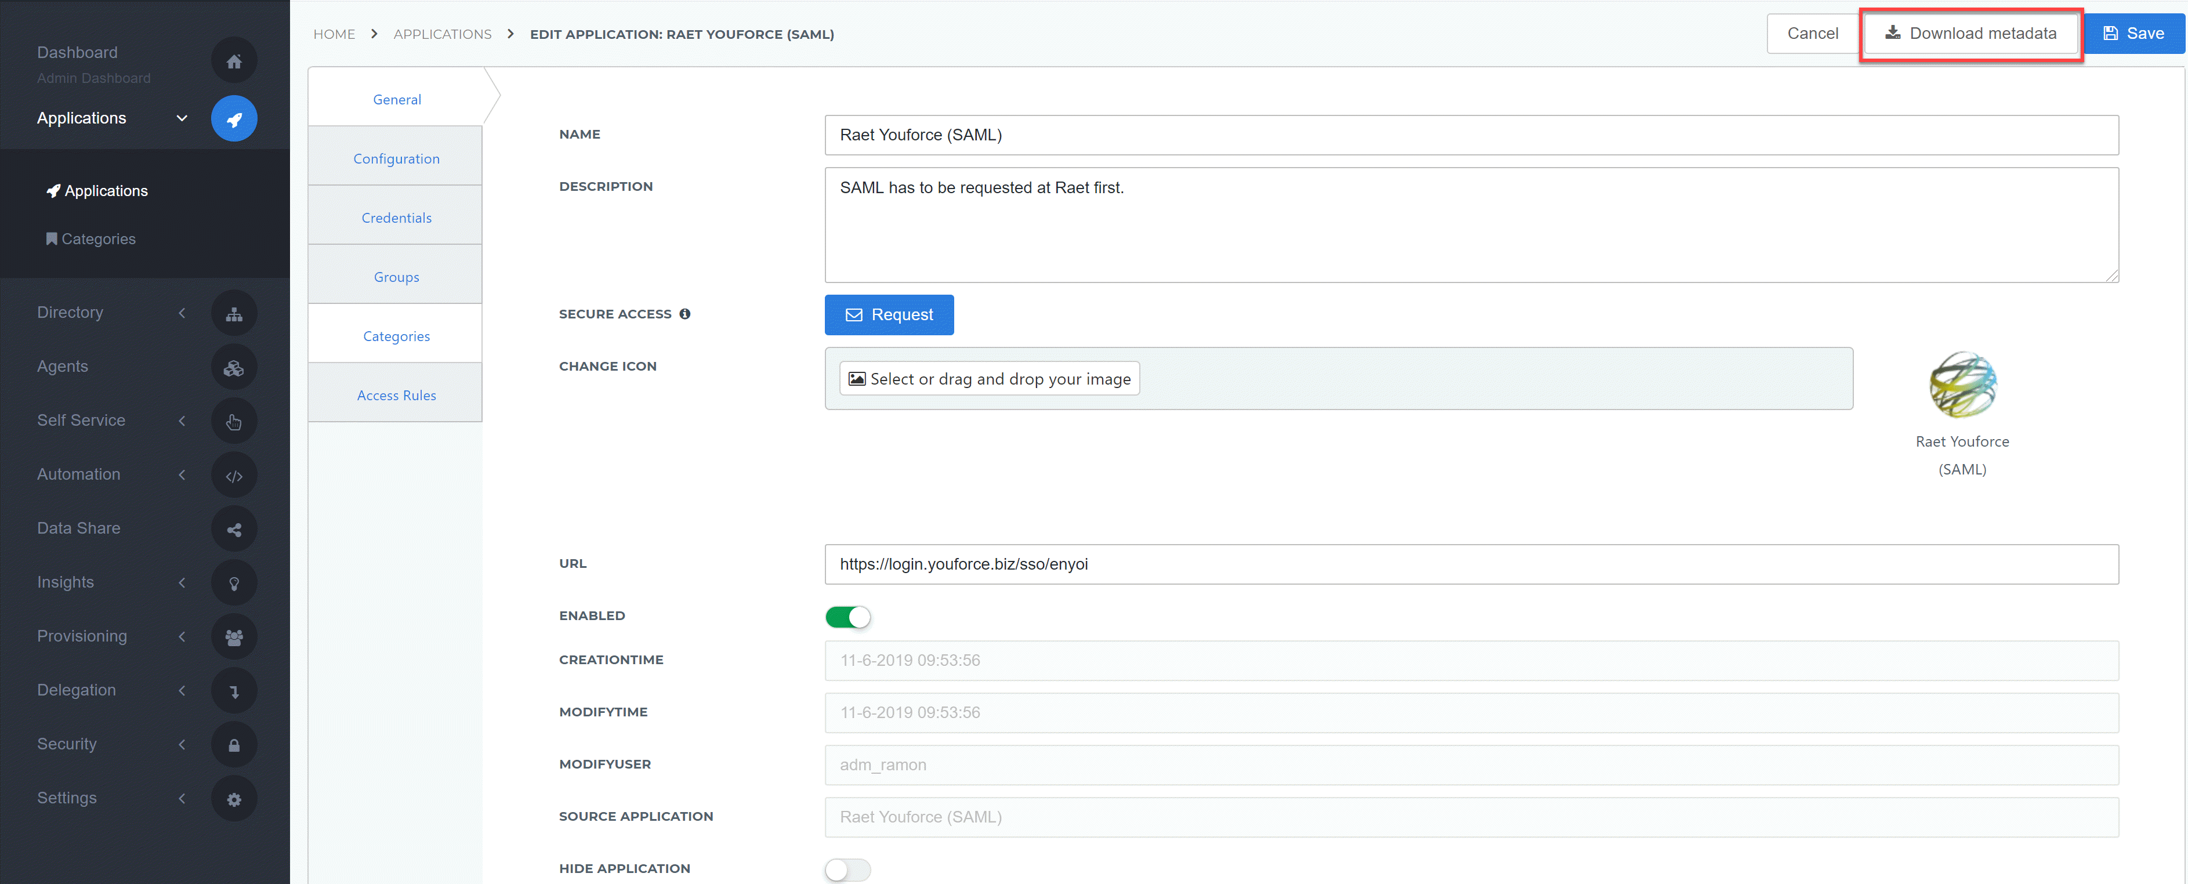Image resolution: width=2188 pixels, height=884 pixels.
Task: Switch to the Configuration tab
Action: pyautogui.click(x=396, y=159)
